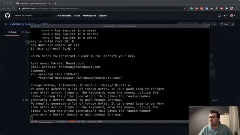Click the github.com URL in address bar
This screenshot has height=135, width=240.
50,8
